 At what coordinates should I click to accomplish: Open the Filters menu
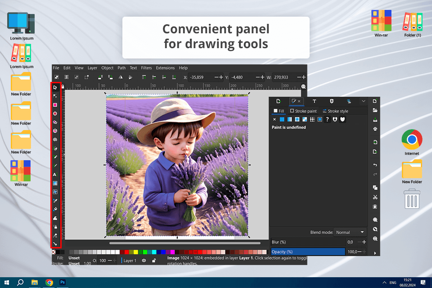tap(146, 68)
